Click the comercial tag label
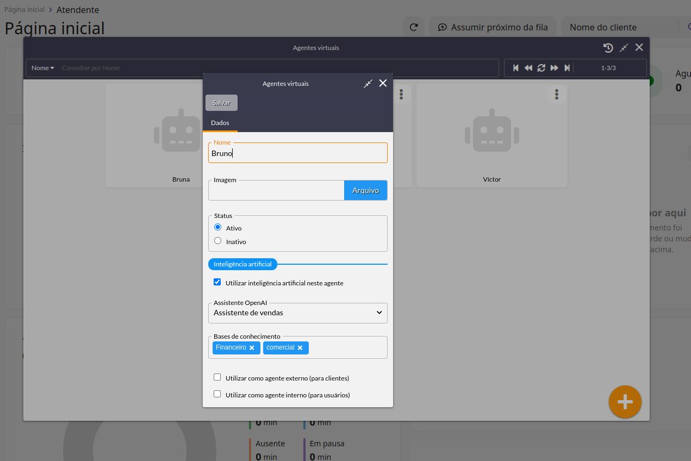691x461 pixels. tap(281, 347)
